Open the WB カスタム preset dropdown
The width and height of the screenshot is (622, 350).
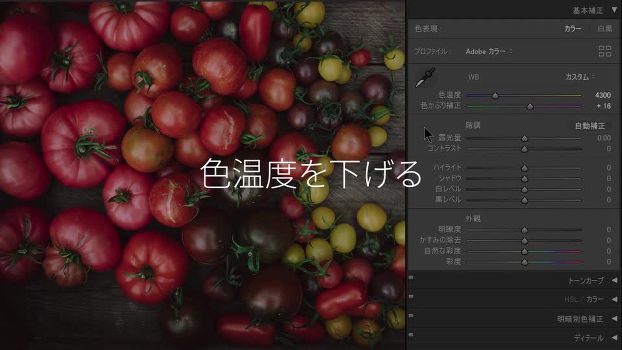[580, 77]
